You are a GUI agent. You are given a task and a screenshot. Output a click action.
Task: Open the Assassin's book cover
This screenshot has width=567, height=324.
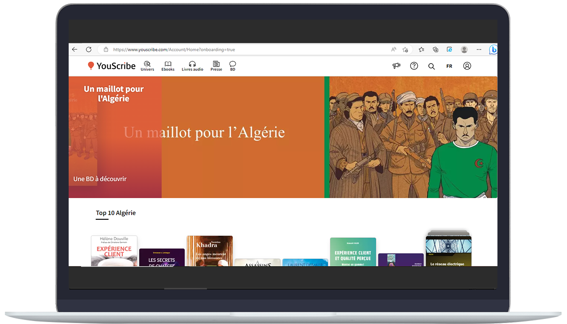coord(257,262)
